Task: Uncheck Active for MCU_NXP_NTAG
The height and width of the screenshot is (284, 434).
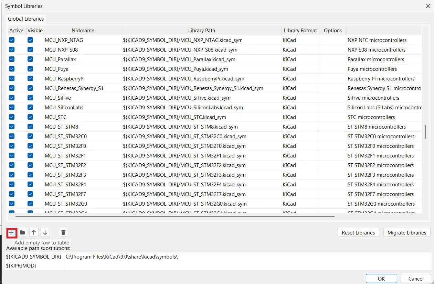Action: pyautogui.click(x=12, y=40)
